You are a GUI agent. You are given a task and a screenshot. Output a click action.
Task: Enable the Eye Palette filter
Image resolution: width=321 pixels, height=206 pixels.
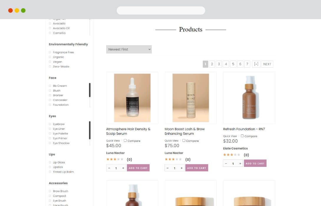[x=50, y=134]
